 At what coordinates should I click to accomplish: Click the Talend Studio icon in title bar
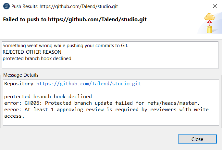coord(6,6)
